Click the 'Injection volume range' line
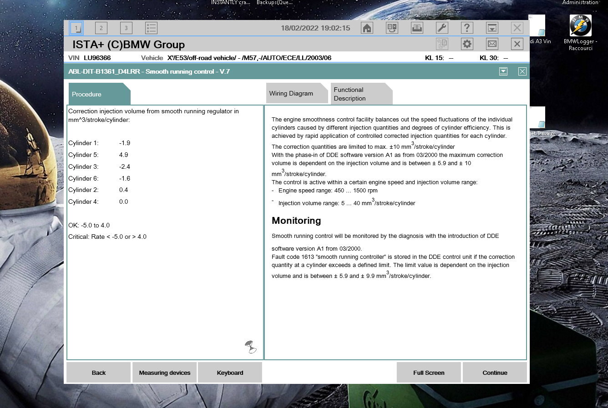This screenshot has height=408, width=608. [347, 202]
